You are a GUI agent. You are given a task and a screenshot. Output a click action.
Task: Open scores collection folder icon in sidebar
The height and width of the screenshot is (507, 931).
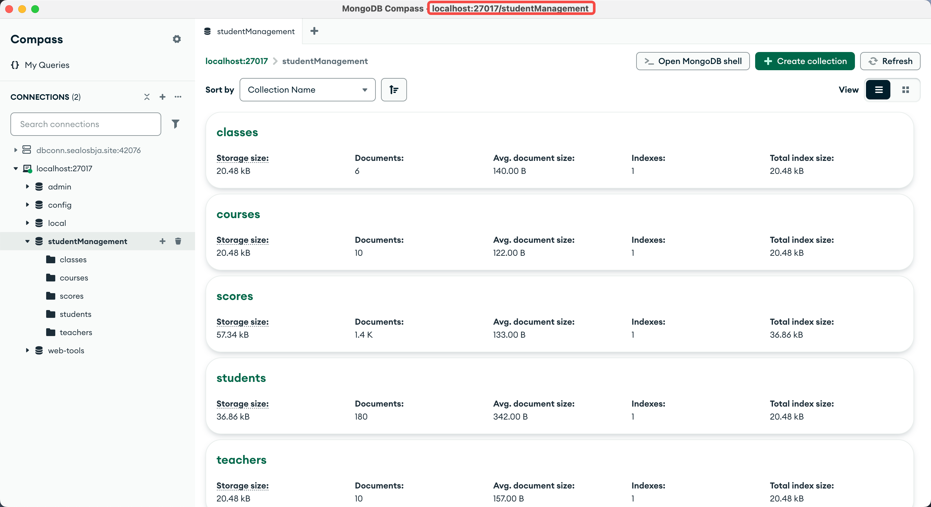coord(51,296)
